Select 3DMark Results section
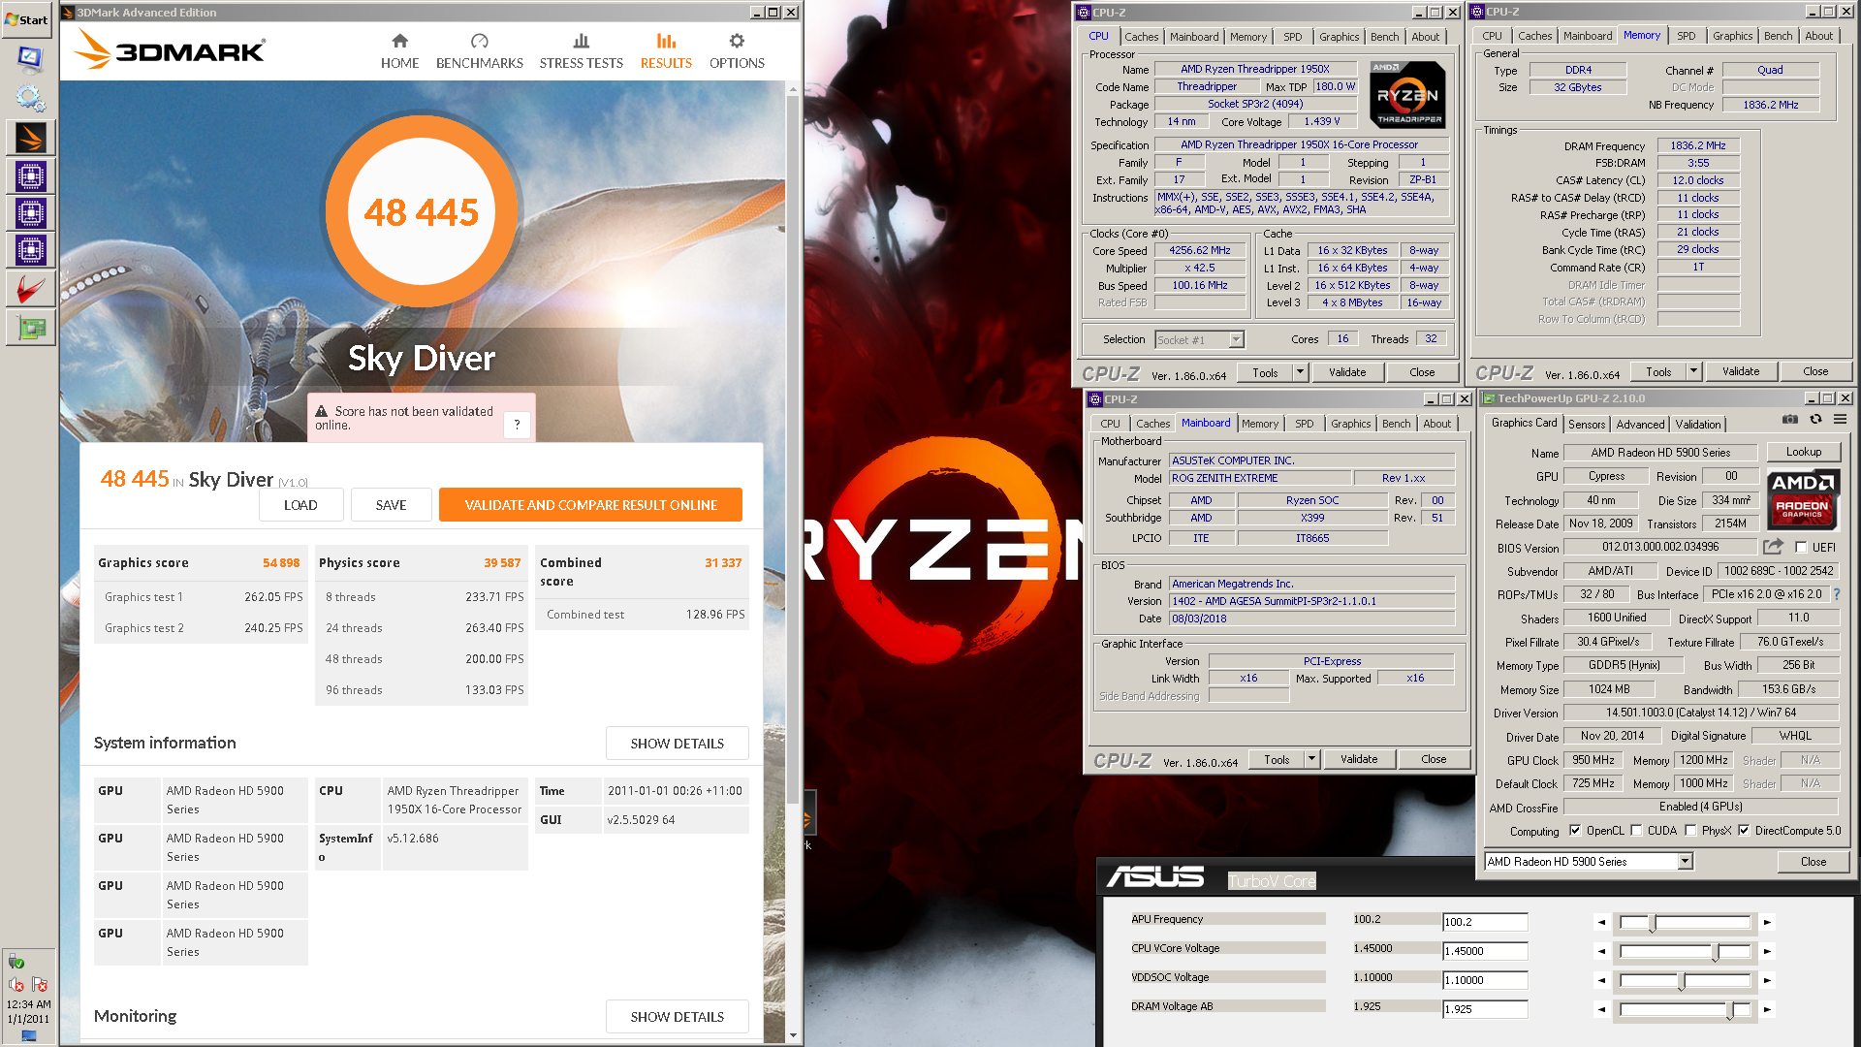 pyautogui.click(x=666, y=51)
